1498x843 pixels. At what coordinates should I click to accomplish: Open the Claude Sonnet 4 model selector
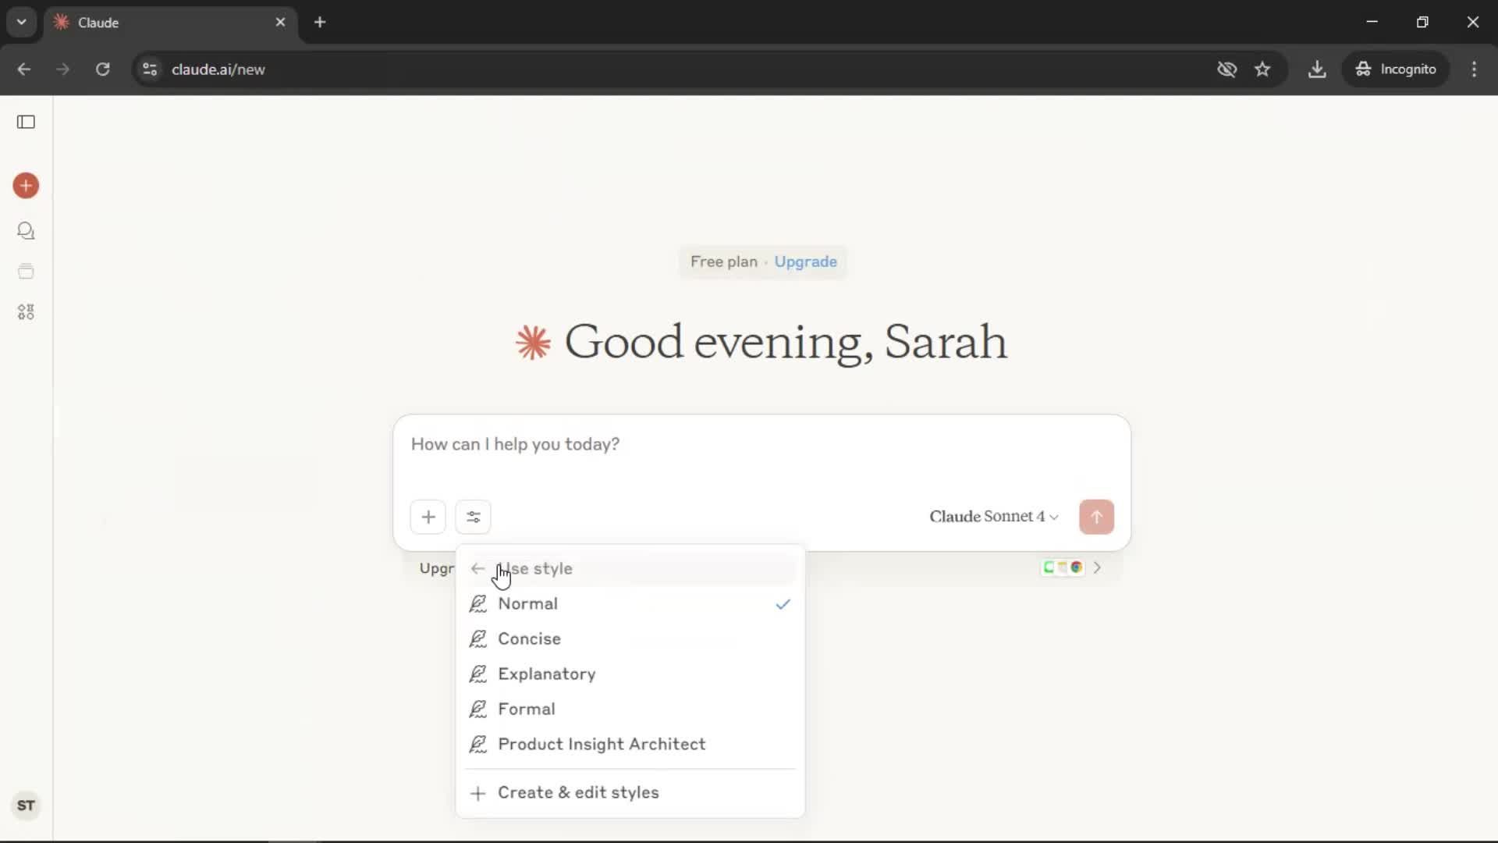pyautogui.click(x=993, y=517)
